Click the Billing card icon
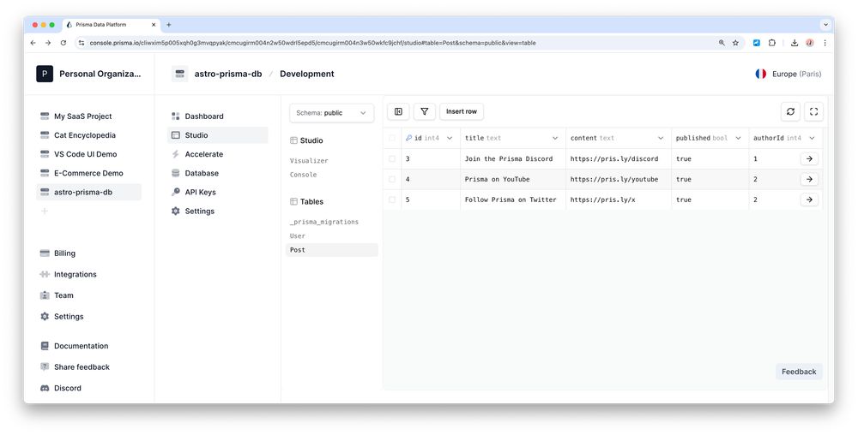 point(45,253)
